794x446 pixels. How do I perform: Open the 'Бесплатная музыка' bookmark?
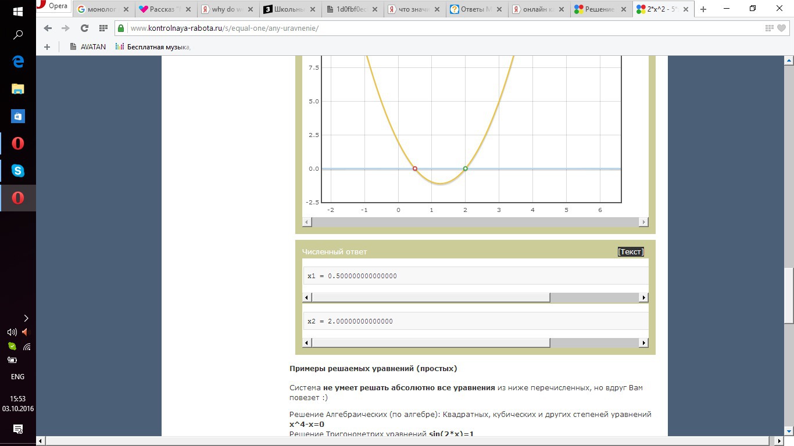click(153, 47)
